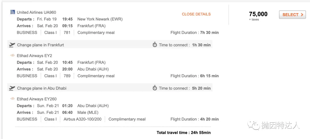
Task: Click the Etihad Airways EY2 flight title
Action: [x=34, y=56]
